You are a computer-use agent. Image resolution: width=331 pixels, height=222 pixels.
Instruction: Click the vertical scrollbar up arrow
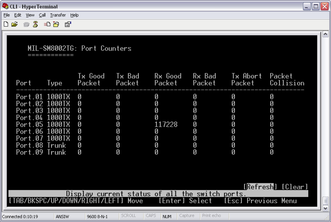tap(325, 34)
